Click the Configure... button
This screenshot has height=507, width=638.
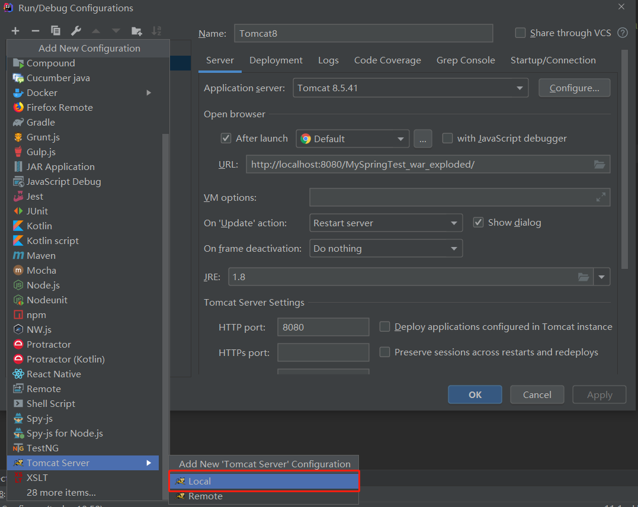pos(574,88)
